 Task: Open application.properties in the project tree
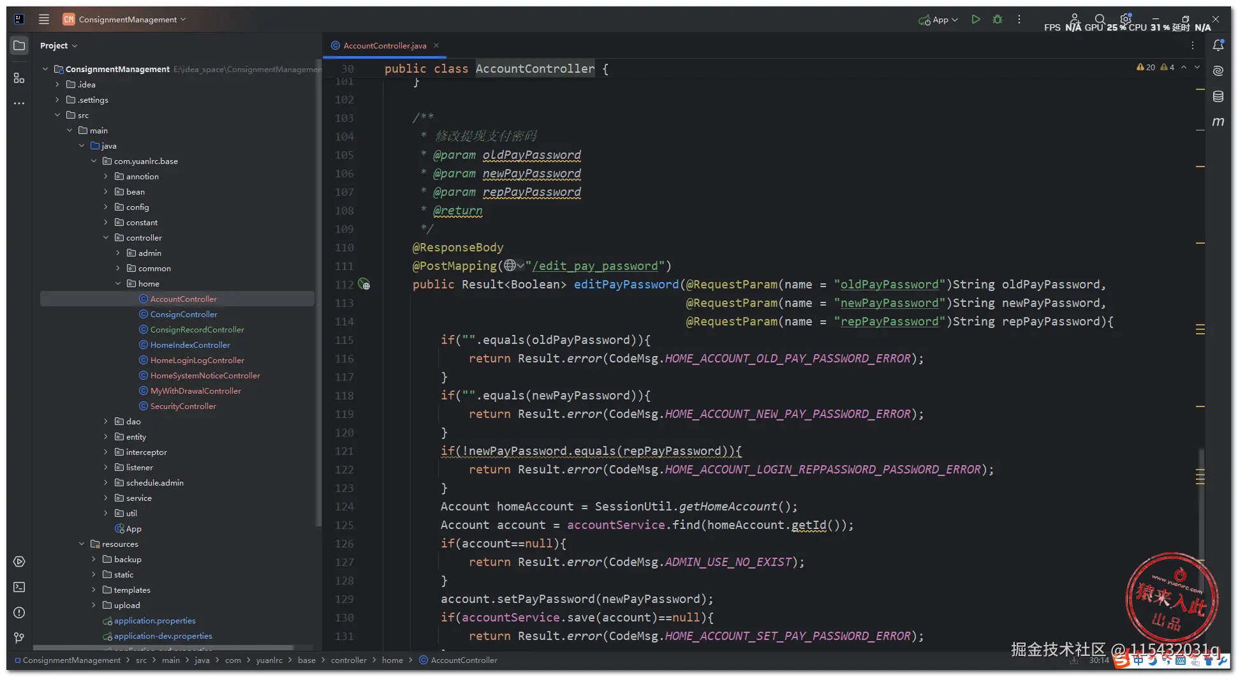[x=154, y=620]
